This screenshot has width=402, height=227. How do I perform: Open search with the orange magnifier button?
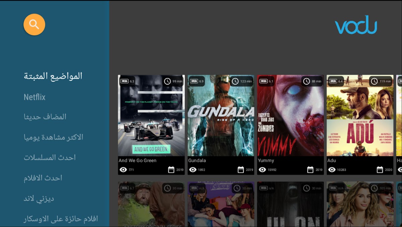click(x=34, y=24)
